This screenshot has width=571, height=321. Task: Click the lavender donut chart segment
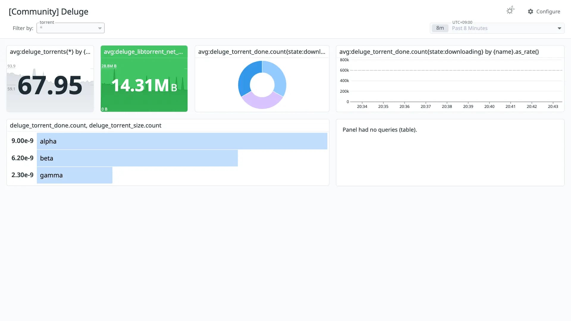pos(262,102)
